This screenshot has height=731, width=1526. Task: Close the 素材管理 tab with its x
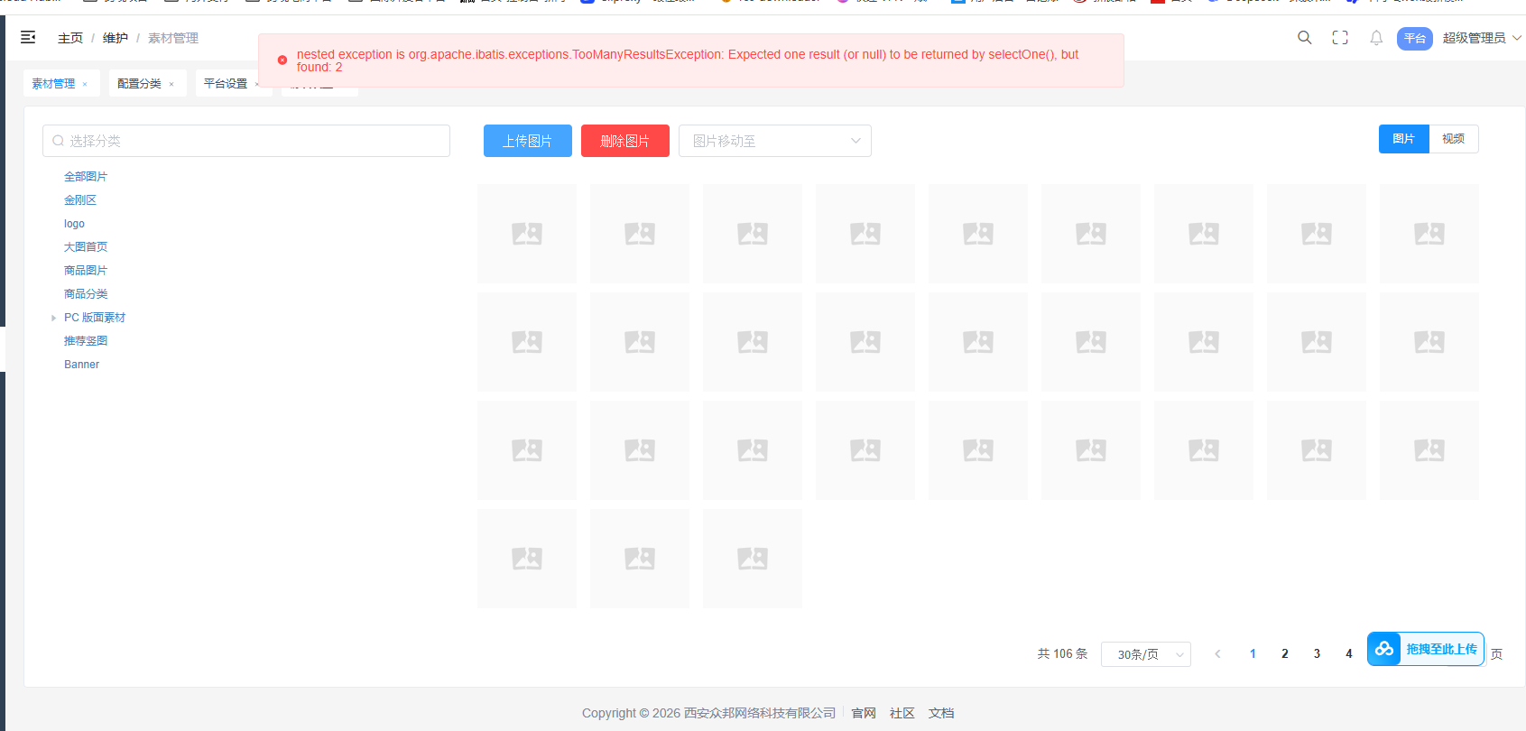point(85,84)
